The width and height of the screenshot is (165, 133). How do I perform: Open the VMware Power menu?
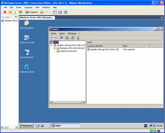(x=19, y=7)
